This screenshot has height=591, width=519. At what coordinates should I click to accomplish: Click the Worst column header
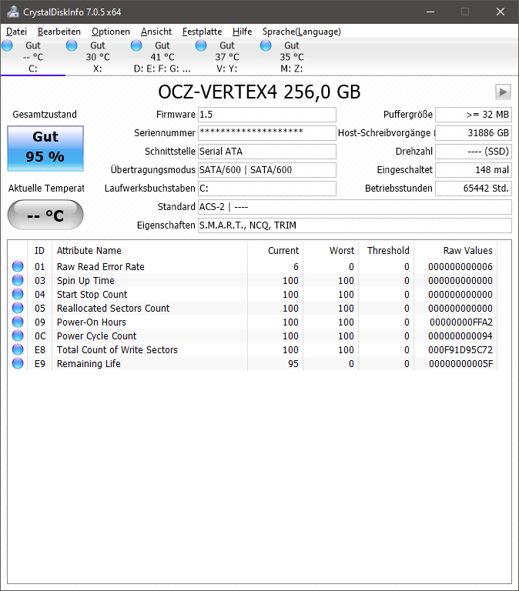click(331, 251)
